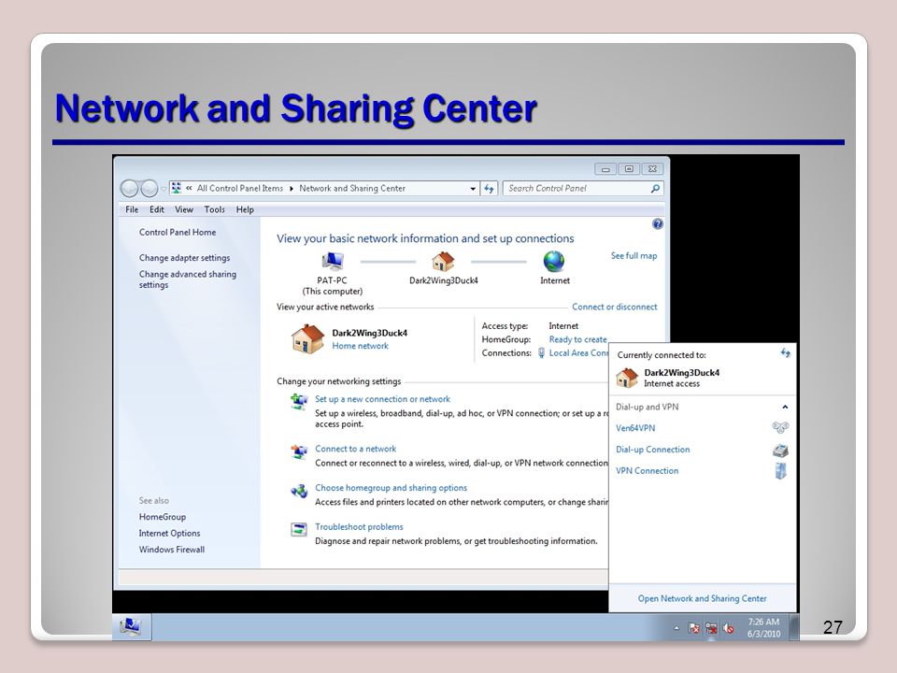Viewport: 897px width, 673px height.
Task: Expand breadcrumb arrow after All Control Panel Items
Action: pyautogui.click(x=292, y=188)
